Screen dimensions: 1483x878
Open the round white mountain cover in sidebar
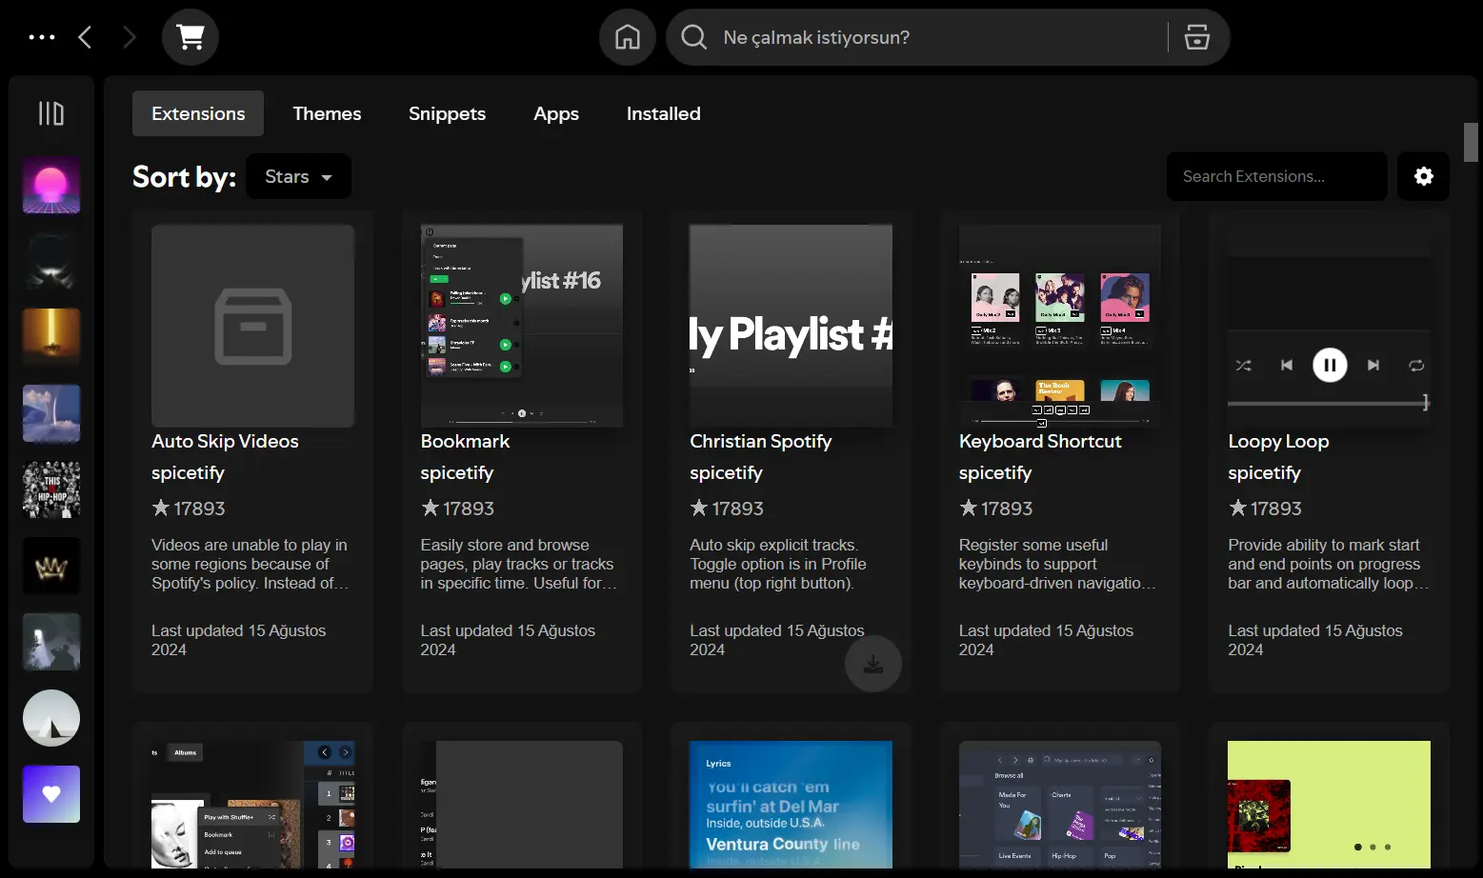[51, 718]
